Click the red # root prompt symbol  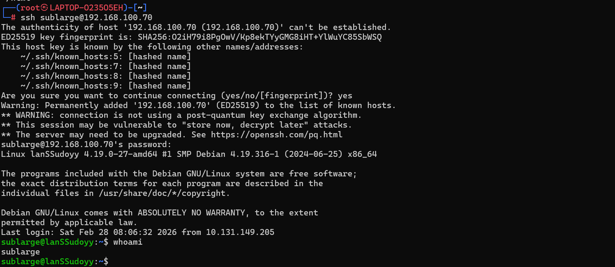point(13,17)
